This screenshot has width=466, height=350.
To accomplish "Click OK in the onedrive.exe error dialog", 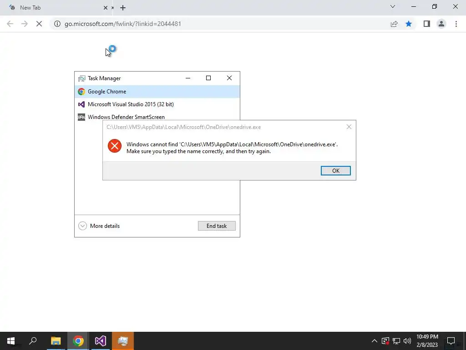I will pyautogui.click(x=335, y=170).
